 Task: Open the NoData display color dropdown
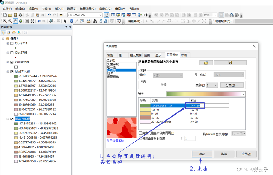coord(244,134)
